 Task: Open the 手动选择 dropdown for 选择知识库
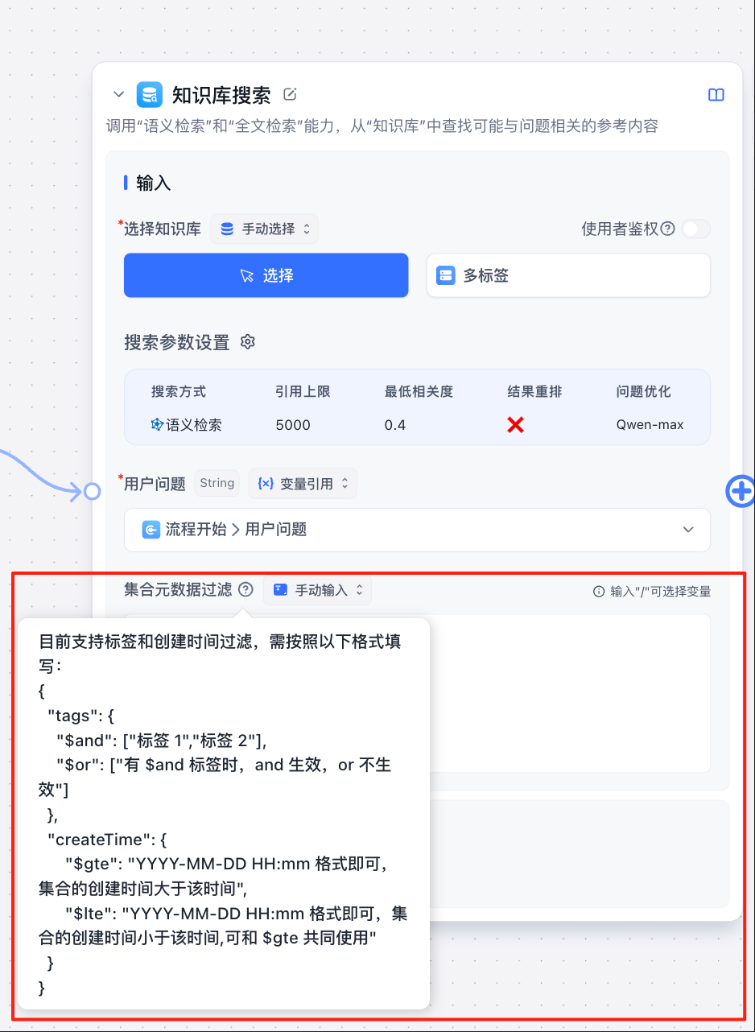[x=265, y=229]
